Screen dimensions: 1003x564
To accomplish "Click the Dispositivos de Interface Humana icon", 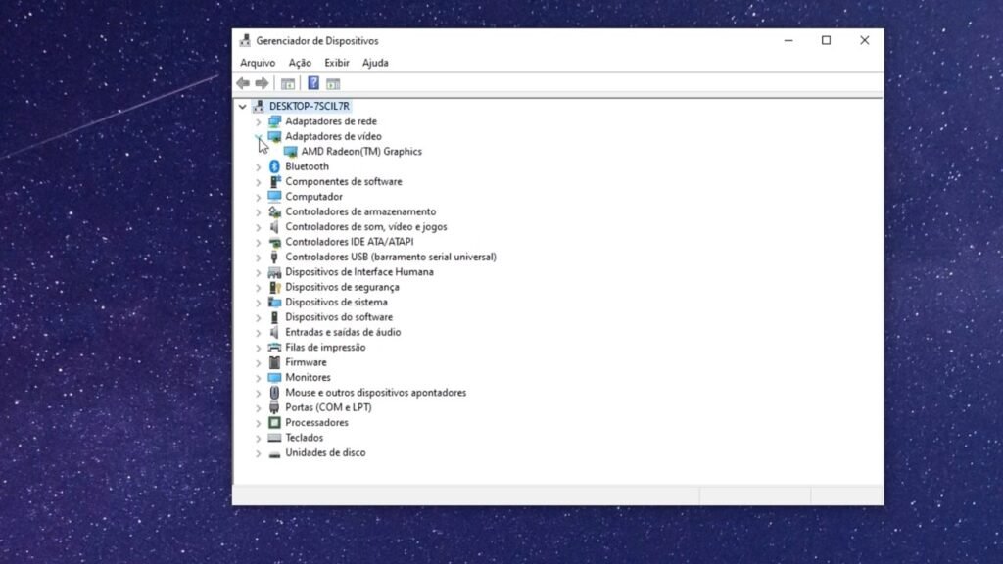I will pyautogui.click(x=274, y=272).
